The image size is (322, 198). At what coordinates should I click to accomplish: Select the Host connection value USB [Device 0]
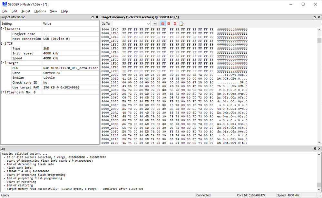(x=56, y=39)
